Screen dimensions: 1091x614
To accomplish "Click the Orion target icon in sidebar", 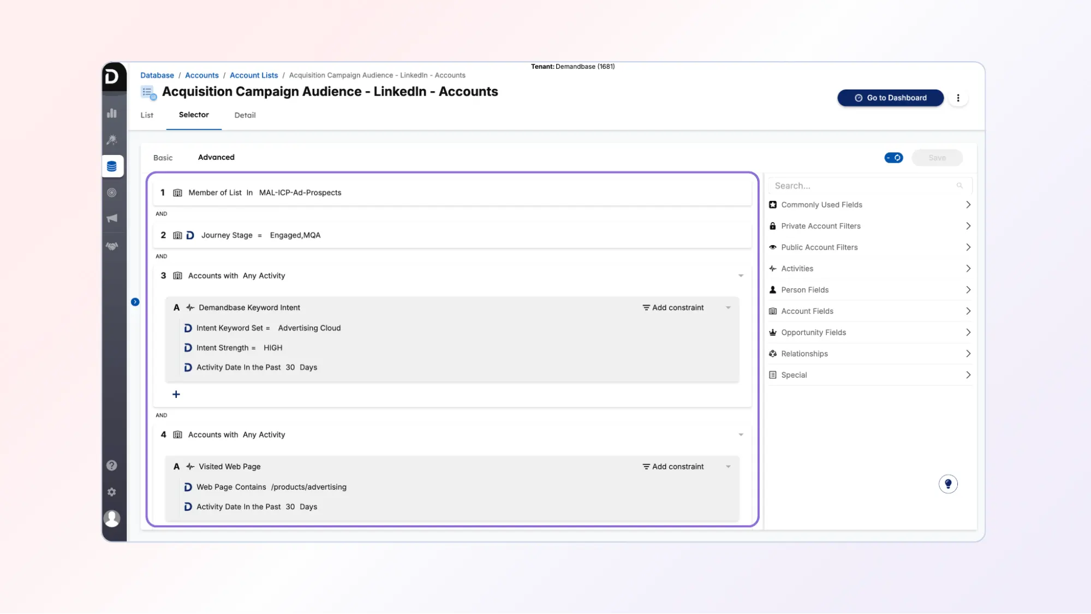I will [112, 192].
